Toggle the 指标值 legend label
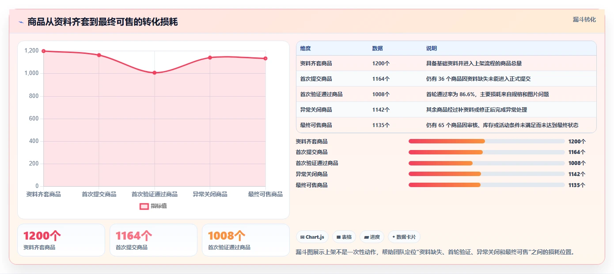Viewport: 614px width, 274px height. [x=159, y=206]
